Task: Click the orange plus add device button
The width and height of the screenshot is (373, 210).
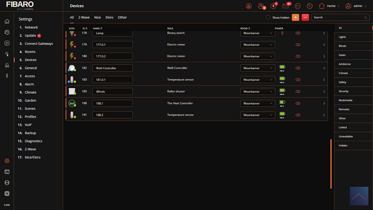Action: tap(295, 17)
